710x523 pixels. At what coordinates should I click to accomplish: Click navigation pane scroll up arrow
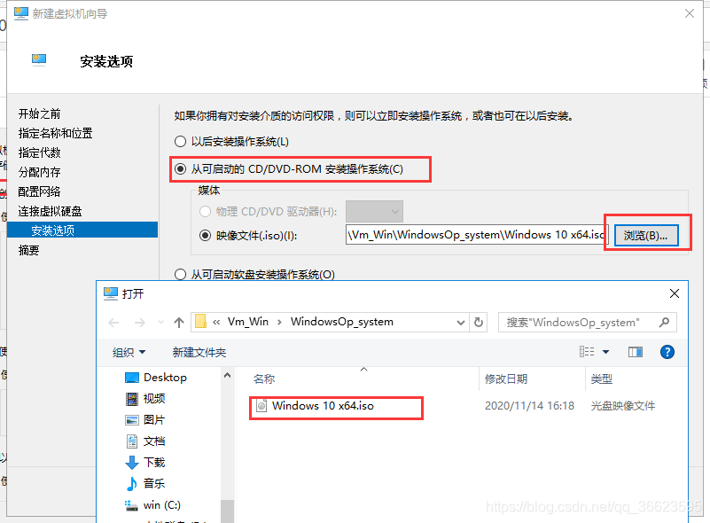click(x=227, y=375)
